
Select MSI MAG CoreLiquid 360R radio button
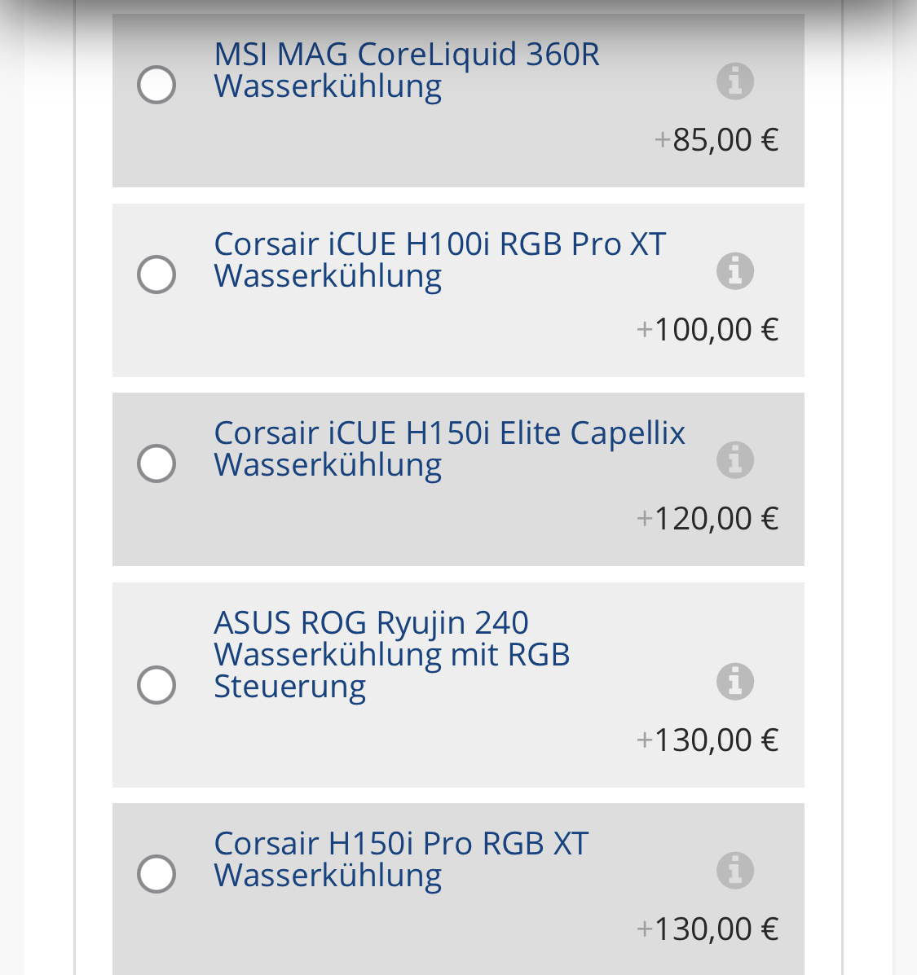157,85
